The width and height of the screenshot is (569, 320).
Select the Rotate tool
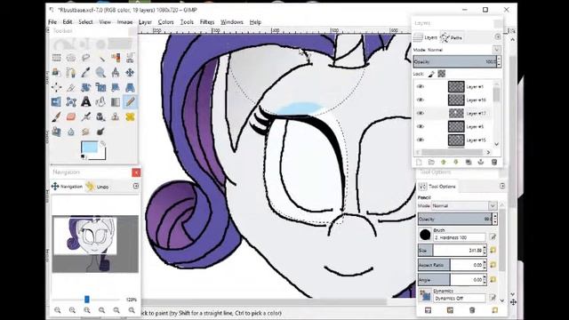[x=85, y=87]
